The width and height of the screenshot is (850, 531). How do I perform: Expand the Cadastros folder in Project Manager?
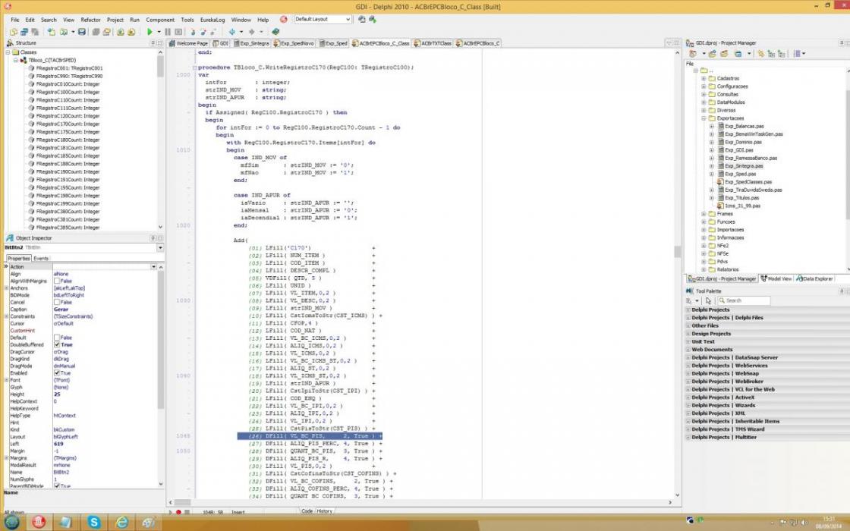tap(704, 79)
